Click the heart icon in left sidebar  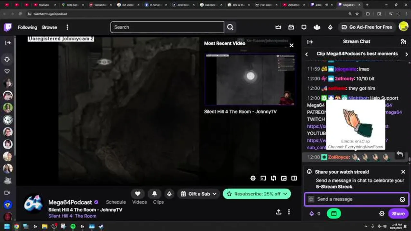click(x=7, y=71)
